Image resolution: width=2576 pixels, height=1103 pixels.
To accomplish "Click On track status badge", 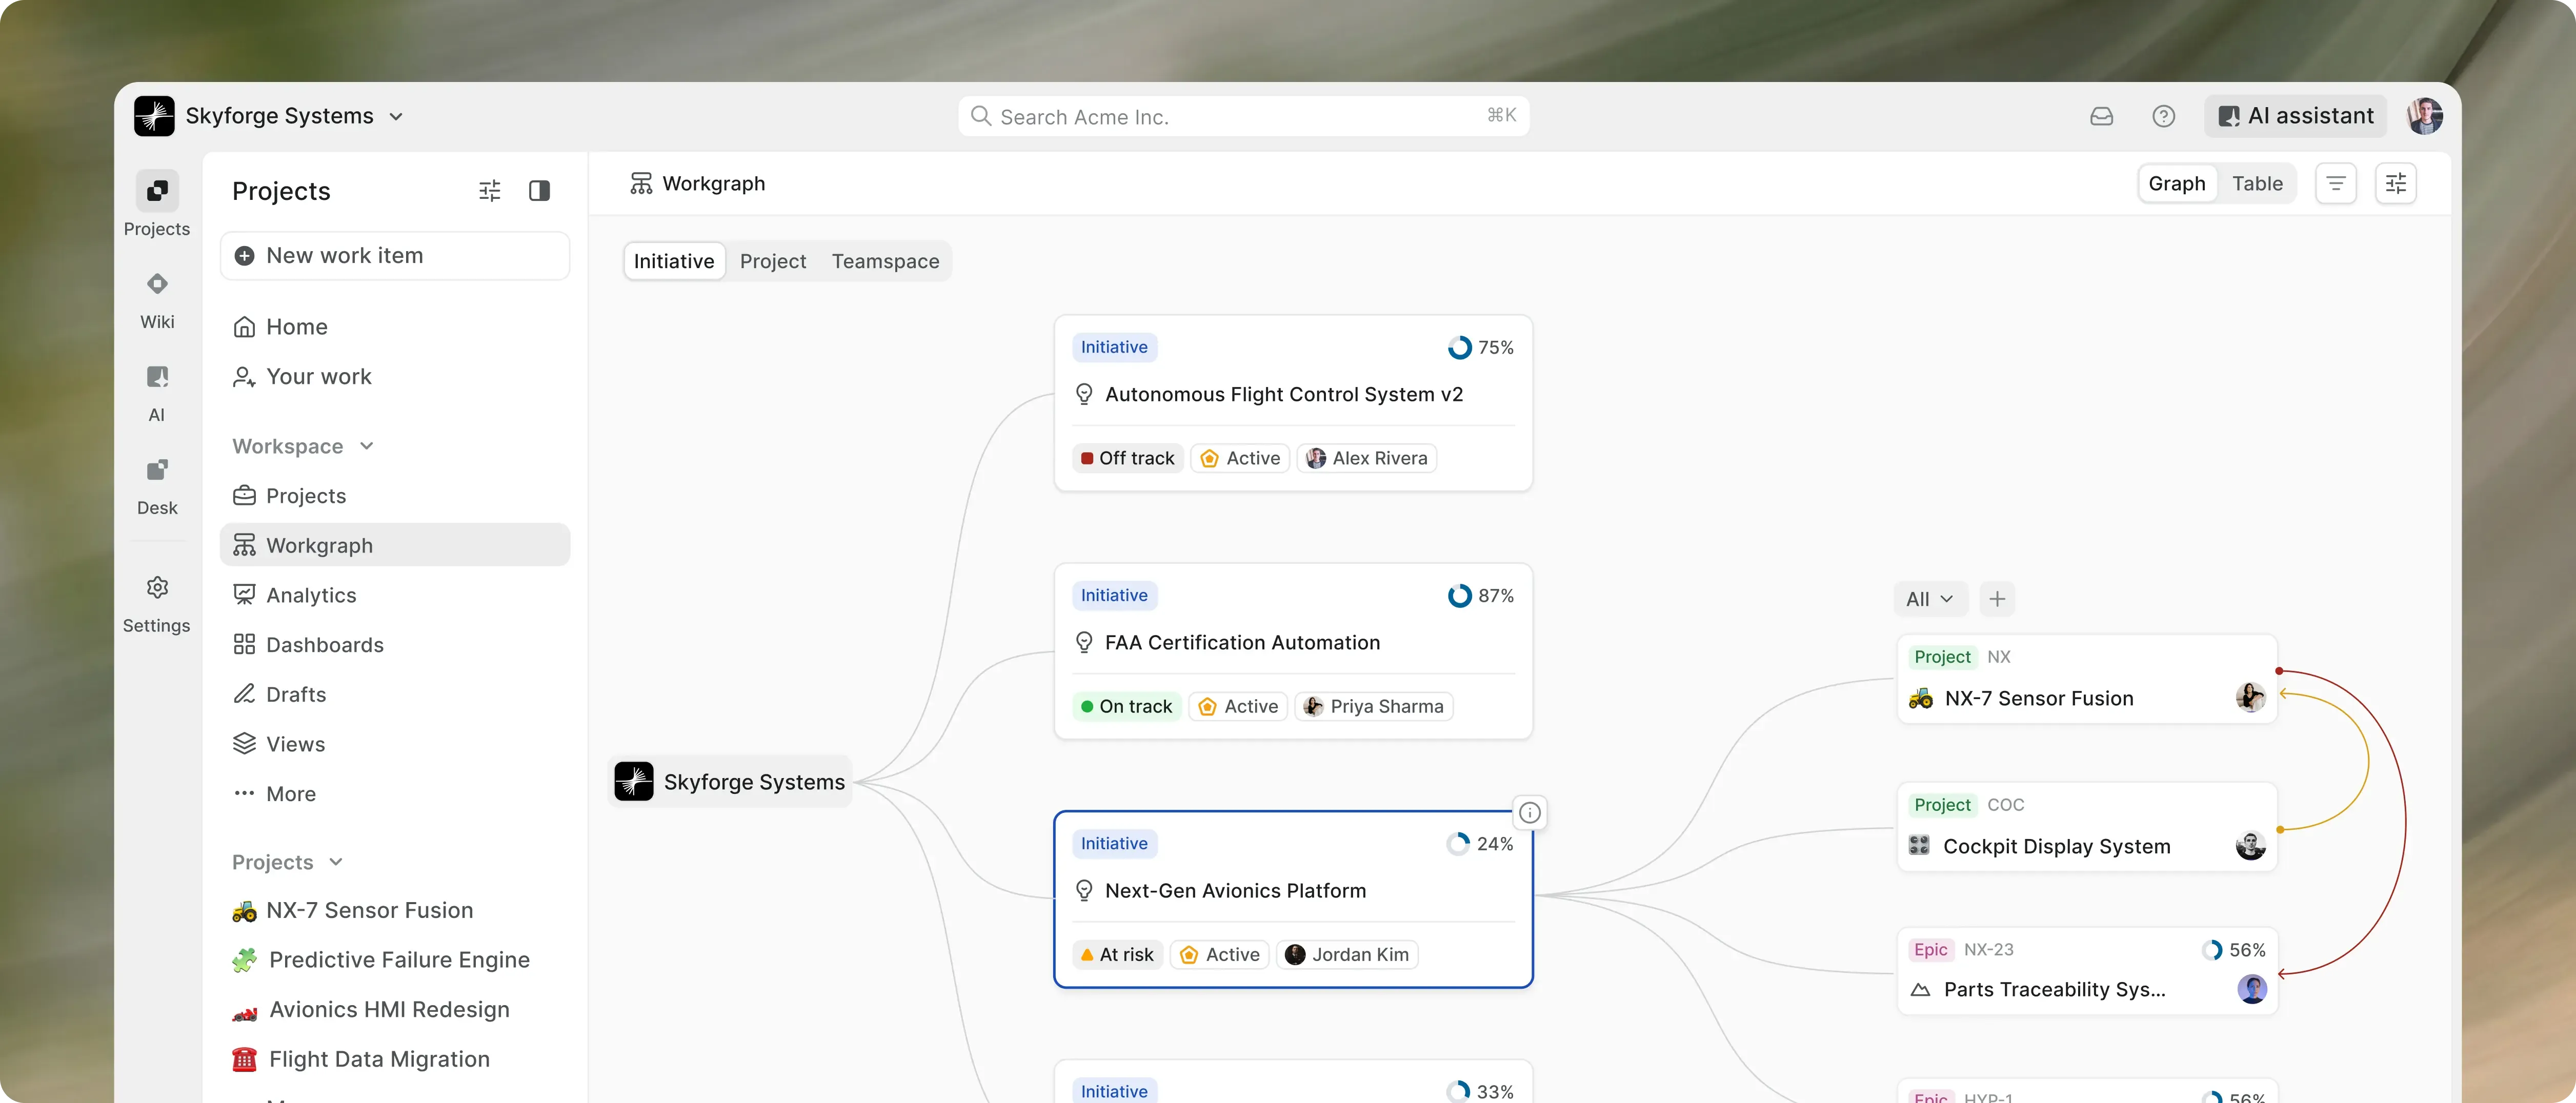I will click(x=1127, y=706).
